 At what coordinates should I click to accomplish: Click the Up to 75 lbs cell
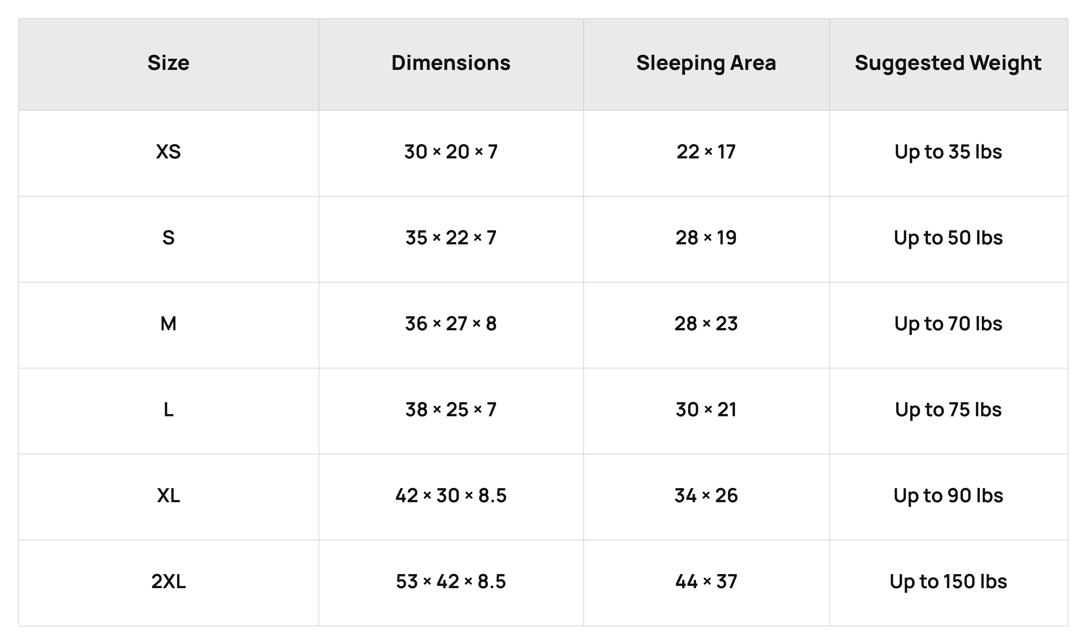(x=948, y=411)
